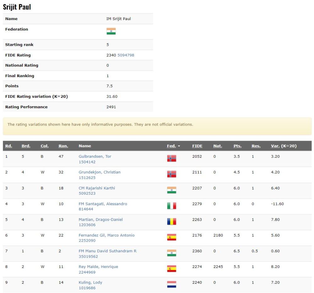Click Norway flag beside Gulbrandsen, Tor
This screenshot has height=293, width=314.
point(171,159)
